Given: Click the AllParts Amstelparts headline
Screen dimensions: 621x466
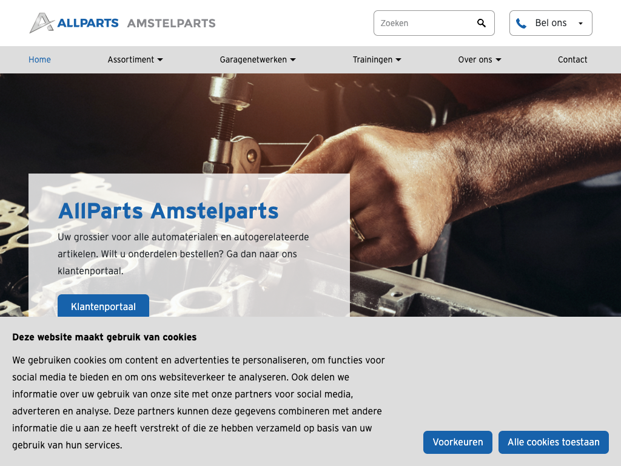Looking at the screenshot, I should point(169,211).
